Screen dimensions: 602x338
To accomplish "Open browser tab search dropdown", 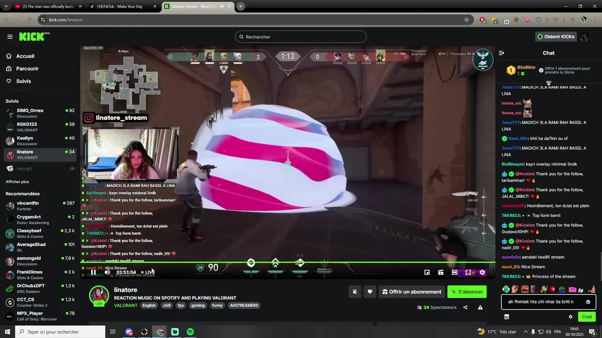I will pos(6,7).
